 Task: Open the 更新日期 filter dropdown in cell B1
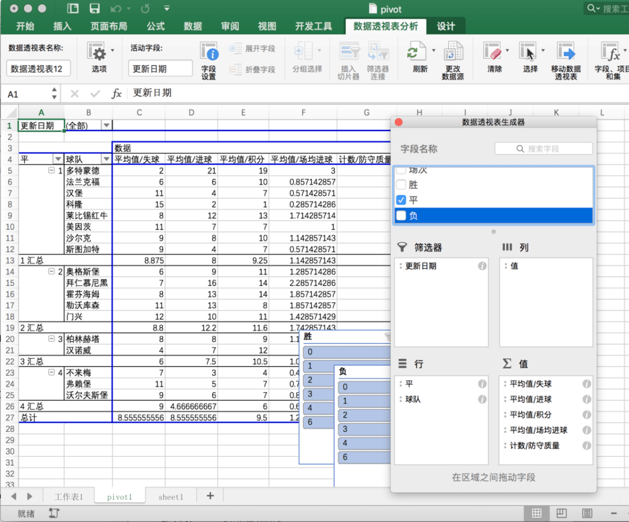[106, 125]
